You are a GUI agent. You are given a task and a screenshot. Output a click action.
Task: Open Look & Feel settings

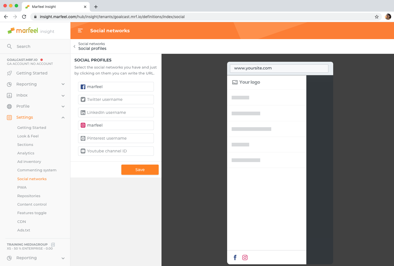pyautogui.click(x=28, y=136)
